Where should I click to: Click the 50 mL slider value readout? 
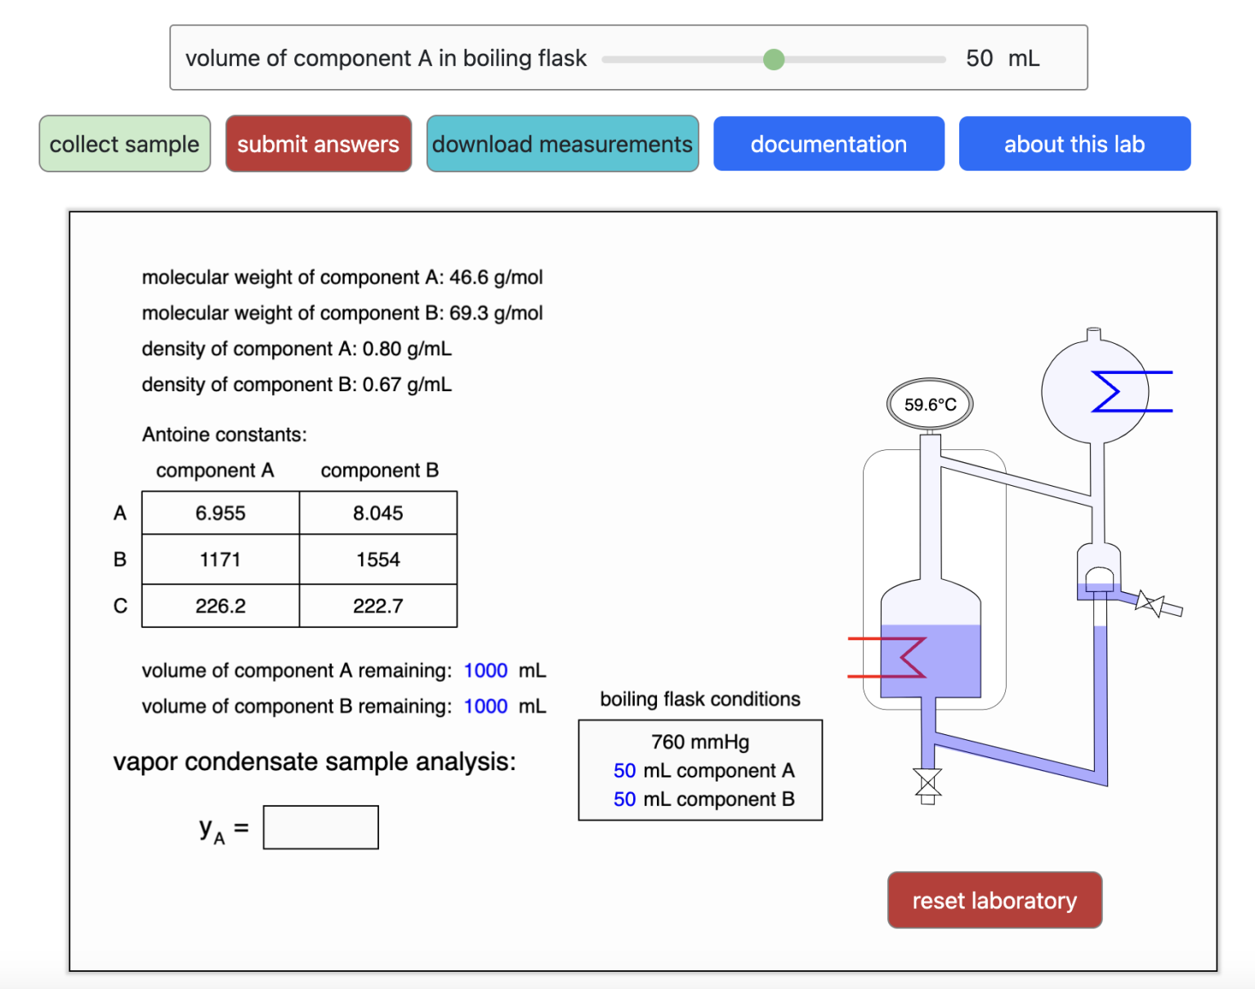click(x=1002, y=59)
